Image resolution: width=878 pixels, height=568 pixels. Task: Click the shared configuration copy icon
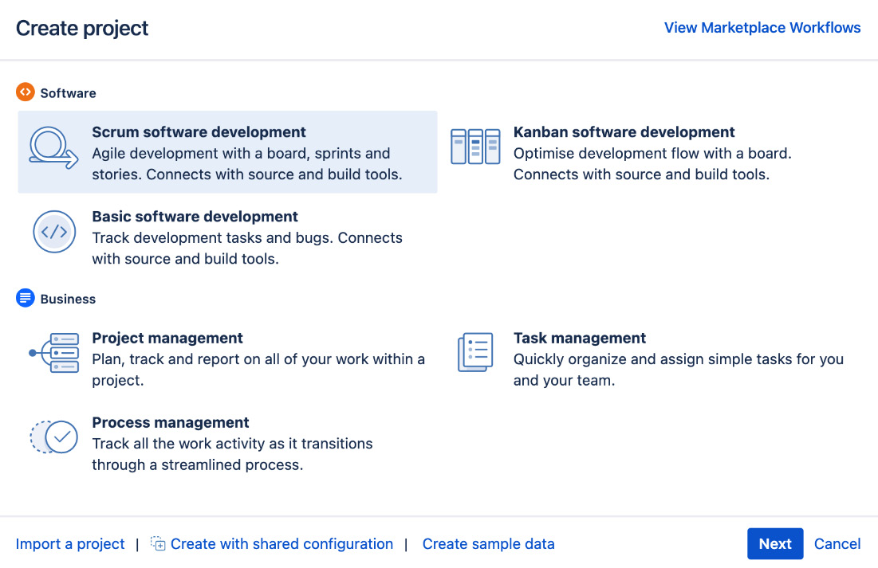coord(158,543)
